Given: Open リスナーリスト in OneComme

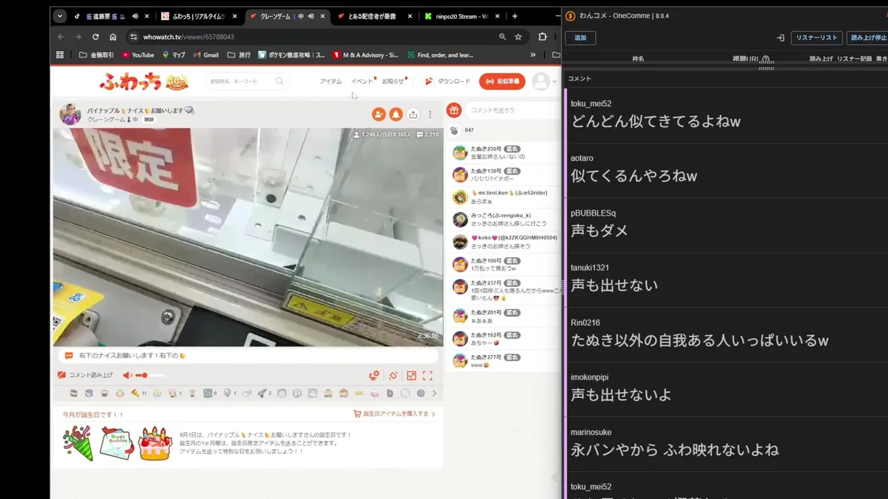Looking at the screenshot, I should click(x=817, y=37).
